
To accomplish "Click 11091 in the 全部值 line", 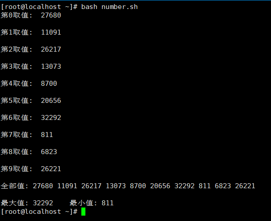I will [x=67, y=186].
